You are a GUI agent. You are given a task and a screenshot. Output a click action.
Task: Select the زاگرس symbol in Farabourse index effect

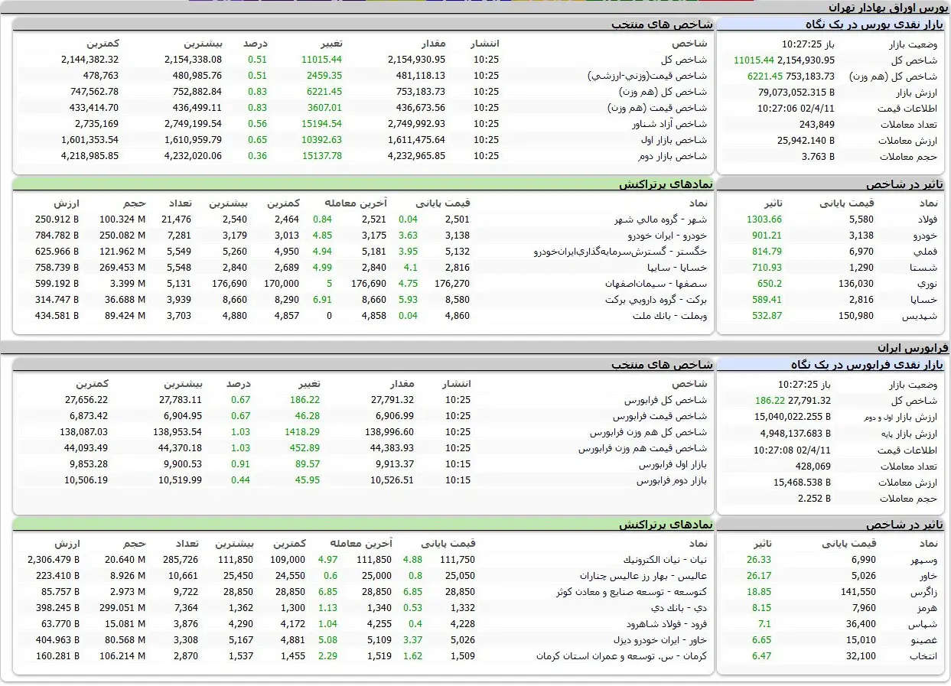923,592
